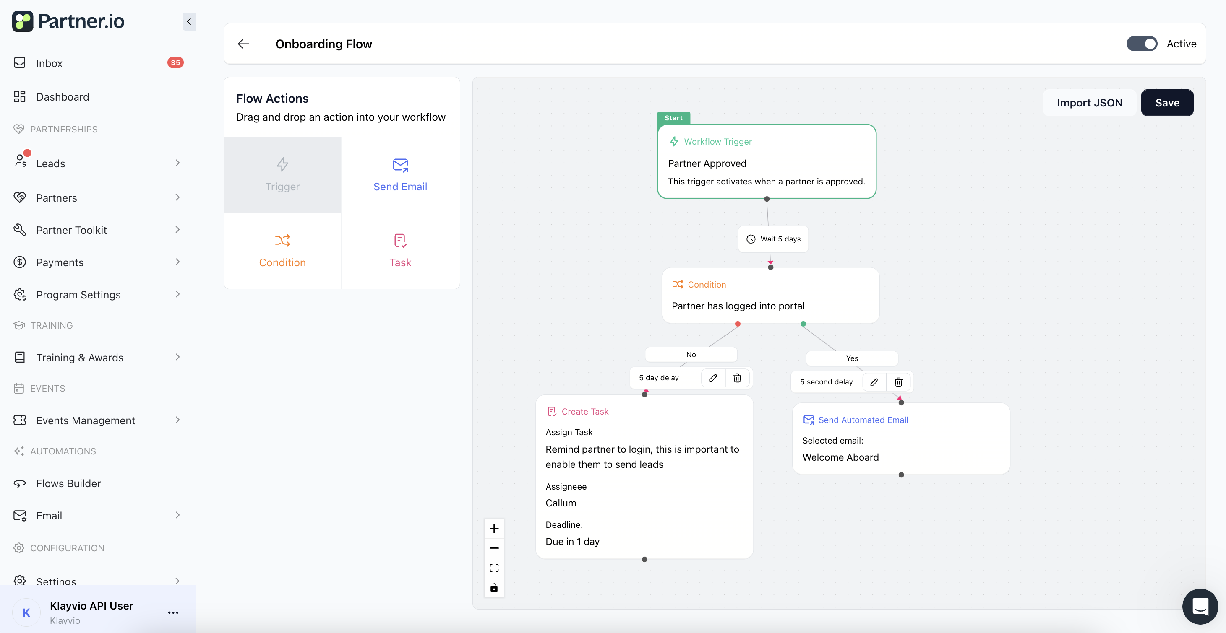Viewport: 1226px width, 633px height.
Task: Click the fit view icon on the canvas controls
Action: 494,568
